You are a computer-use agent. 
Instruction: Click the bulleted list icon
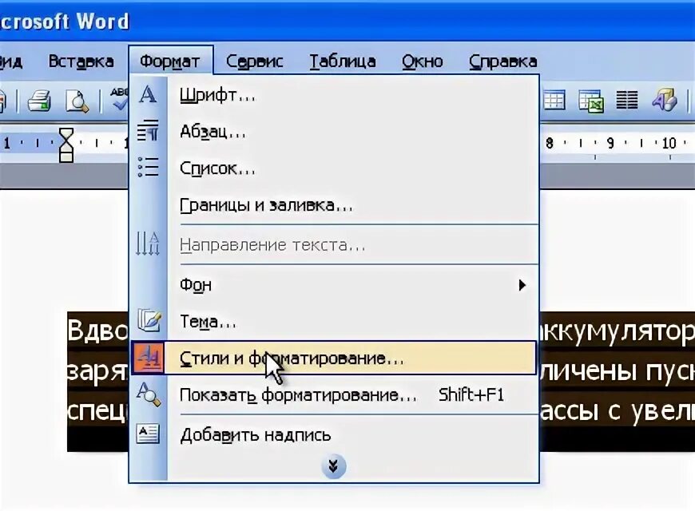coord(148,167)
